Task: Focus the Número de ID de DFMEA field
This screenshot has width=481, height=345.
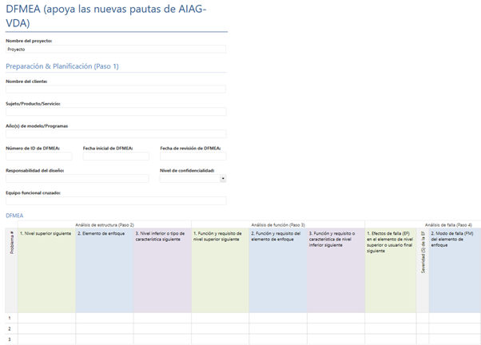Action: click(39, 156)
